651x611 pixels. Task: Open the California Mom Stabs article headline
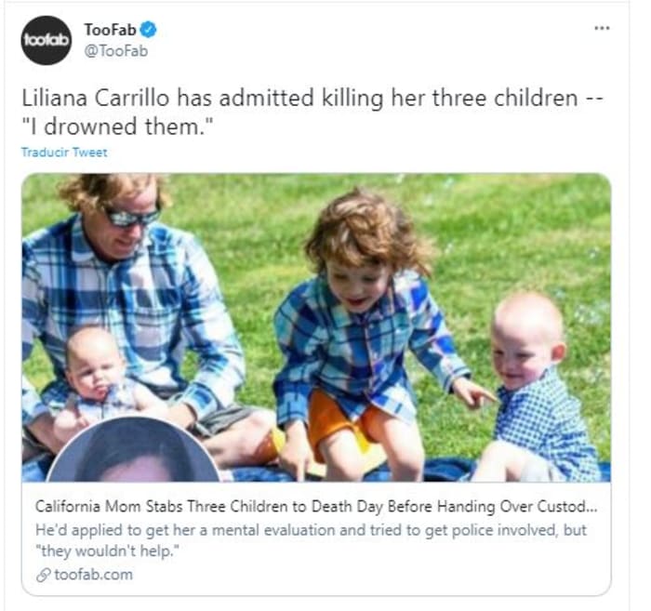coord(316,507)
